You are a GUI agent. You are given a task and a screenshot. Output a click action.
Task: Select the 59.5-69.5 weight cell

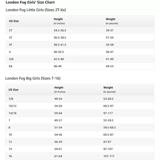tap(110, 127)
